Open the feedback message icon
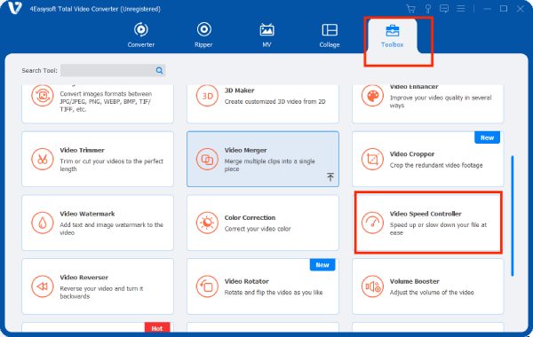The width and height of the screenshot is (533, 337). [444, 9]
